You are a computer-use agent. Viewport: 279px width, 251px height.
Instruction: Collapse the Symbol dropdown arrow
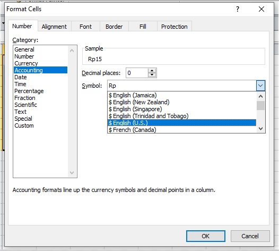tap(260, 86)
